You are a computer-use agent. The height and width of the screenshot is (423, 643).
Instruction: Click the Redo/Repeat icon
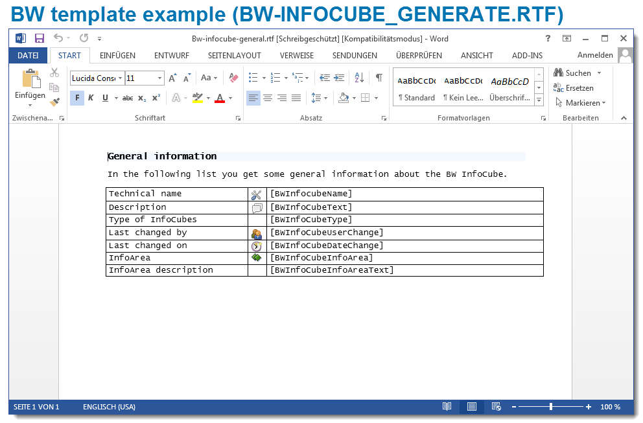point(84,38)
